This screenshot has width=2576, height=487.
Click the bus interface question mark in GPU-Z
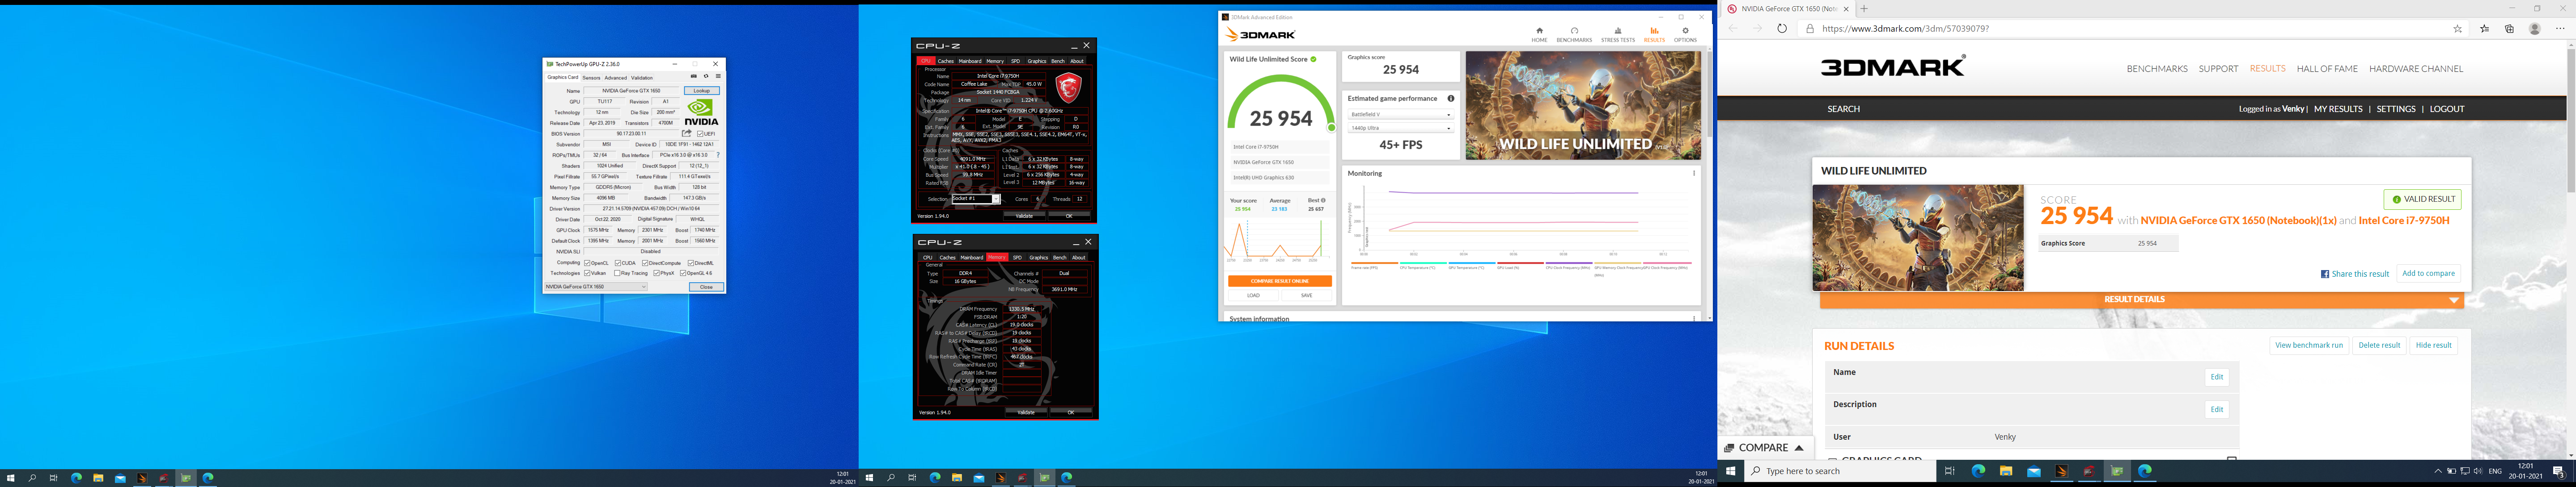point(718,156)
